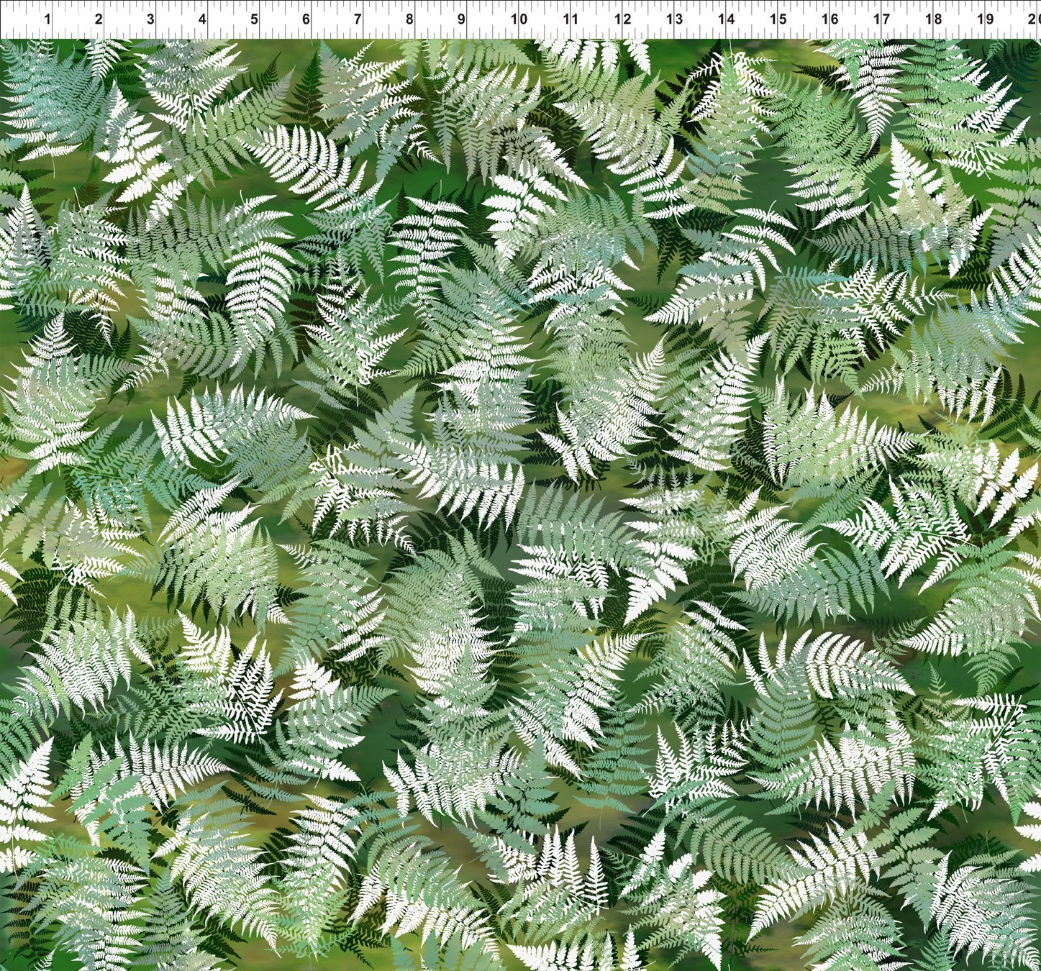The width and height of the screenshot is (1041, 971).
Task: Click the number 2 on the ruler
Action: 99,19
